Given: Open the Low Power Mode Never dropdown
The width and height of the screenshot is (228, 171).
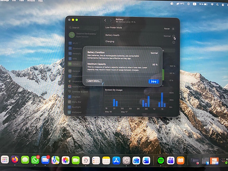Looking at the screenshot, I should (169, 29).
